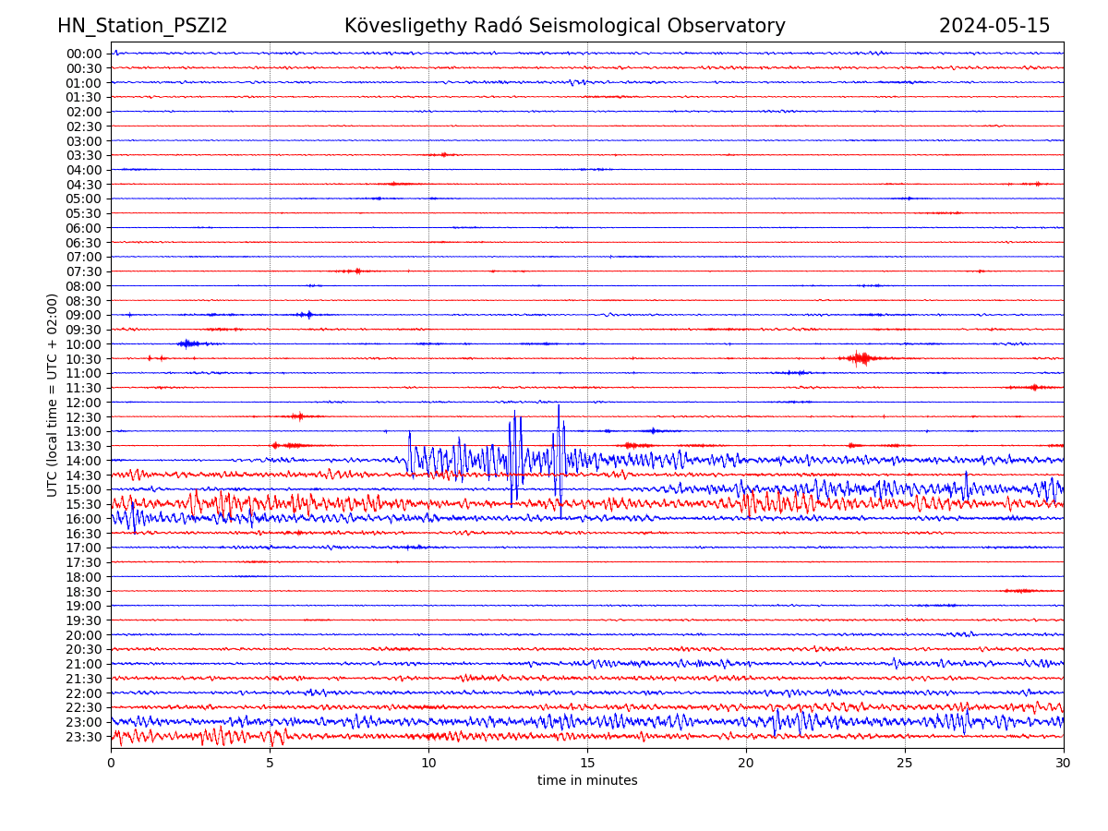The height and width of the screenshot is (831, 1108).
Task: Click the 'time in minutes' axis label
Action: click(x=587, y=781)
